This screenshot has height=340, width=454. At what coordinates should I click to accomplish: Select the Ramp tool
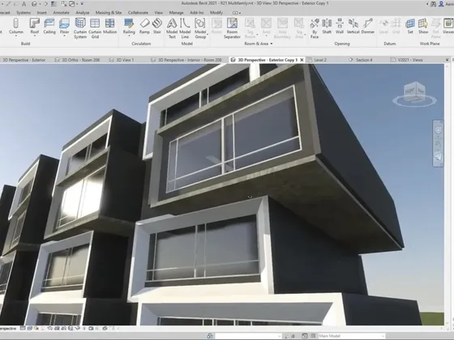[x=144, y=26]
